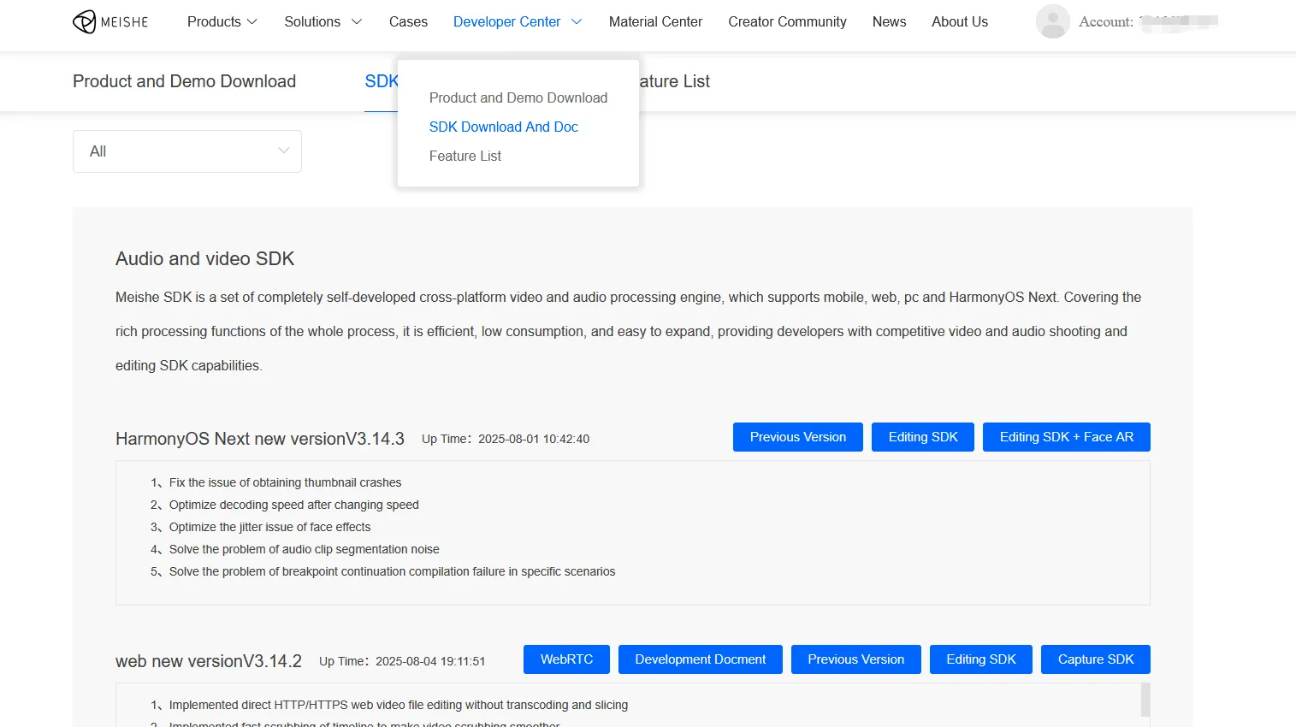Choose SDK Download And Doc menu entry
Image resolution: width=1296 pixels, height=727 pixels.
[504, 127]
